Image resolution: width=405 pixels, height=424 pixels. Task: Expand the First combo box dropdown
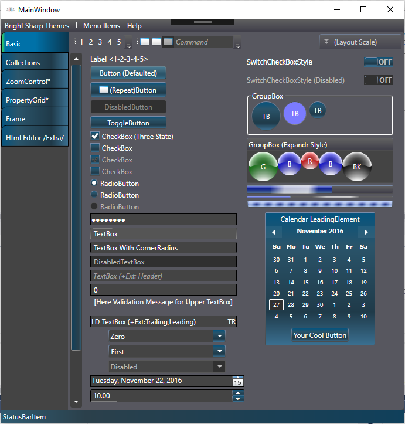coord(219,351)
